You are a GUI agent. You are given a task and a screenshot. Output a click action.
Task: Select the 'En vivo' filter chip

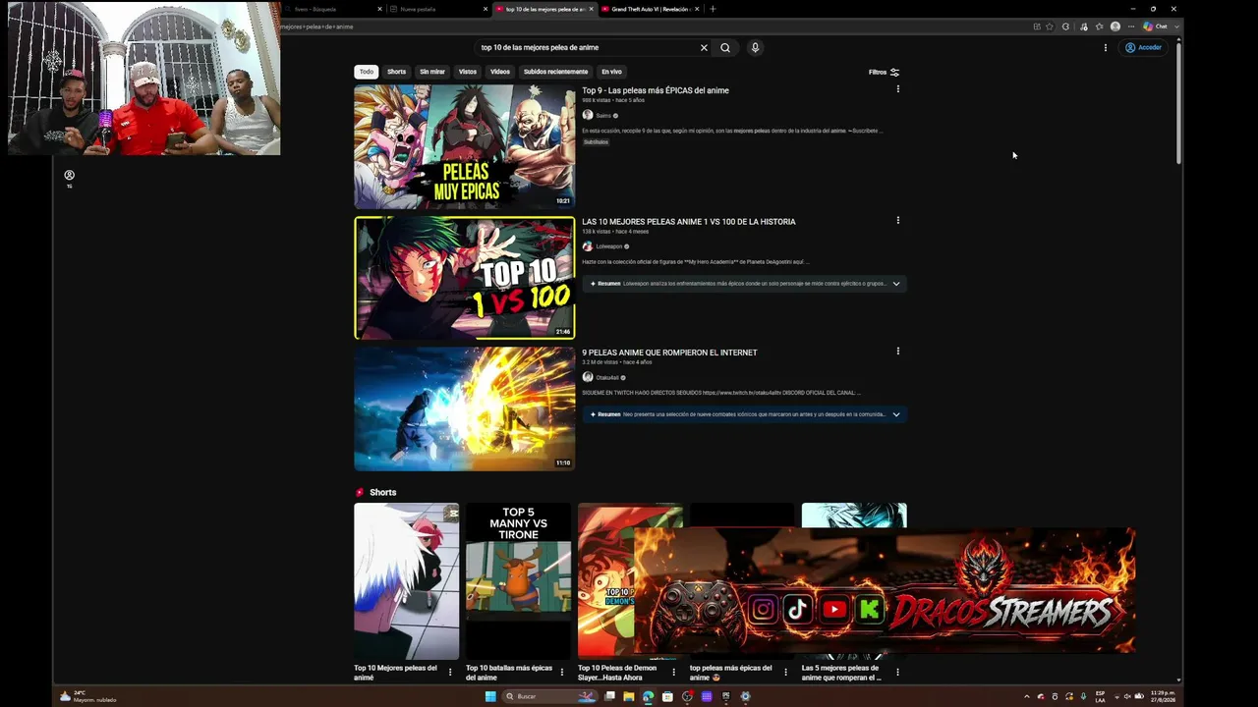[x=611, y=72]
